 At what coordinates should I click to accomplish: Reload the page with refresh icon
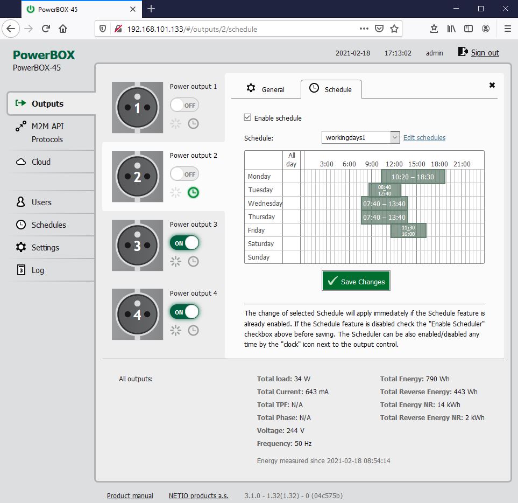[46, 29]
